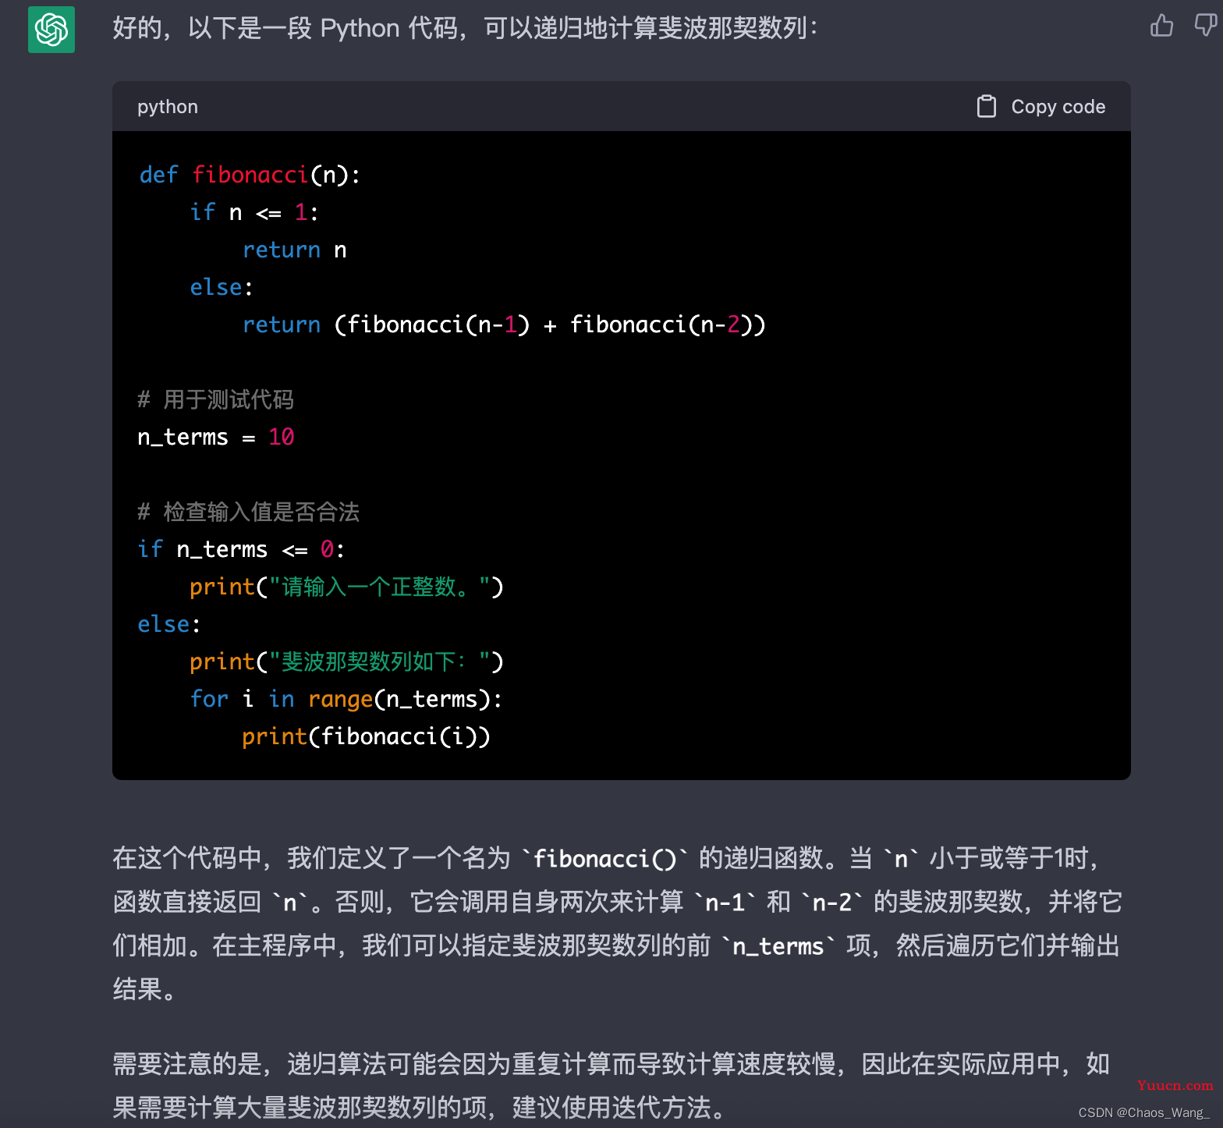
Task: Click the comment '# 用于测试代码'
Action: [216, 399]
